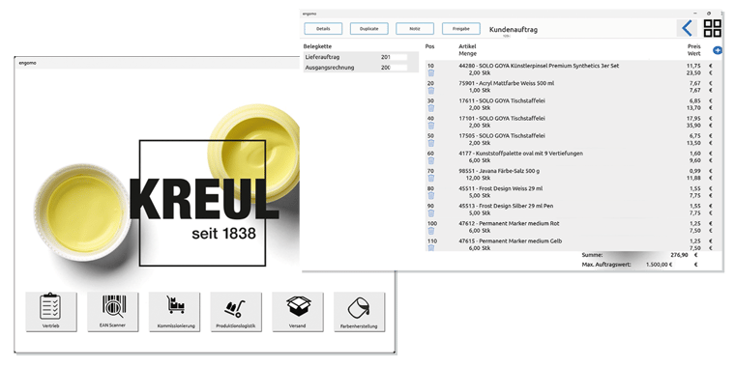Click the value 35,90
Viewport: 735px width, 367px height.
[x=693, y=126]
